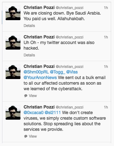
Task: Open avatar on the viruses tweet
Action: (x=13, y=112)
